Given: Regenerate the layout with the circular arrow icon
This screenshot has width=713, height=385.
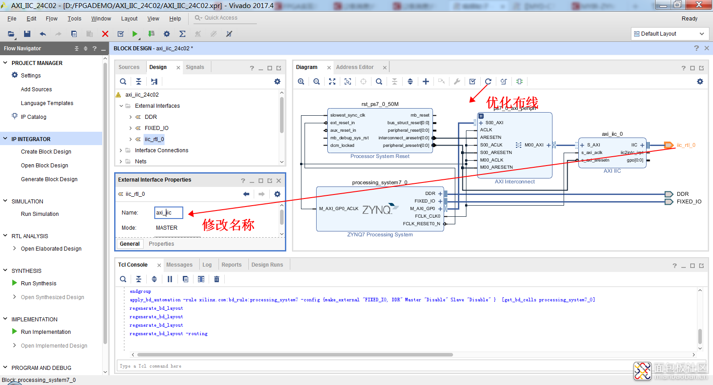Looking at the screenshot, I should click(x=488, y=81).
